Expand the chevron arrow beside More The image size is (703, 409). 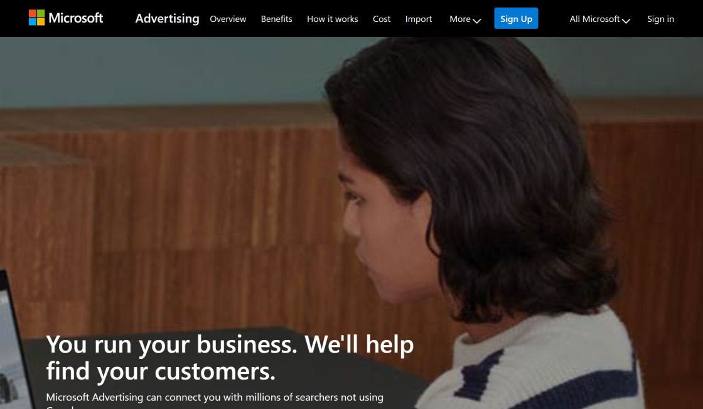pyautogui.click(x=477, y=21)
